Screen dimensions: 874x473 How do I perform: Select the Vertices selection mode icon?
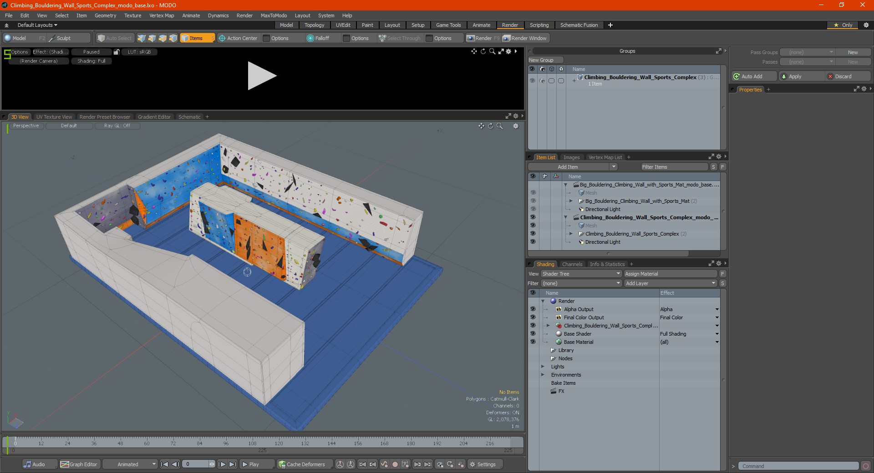(142, 38)
